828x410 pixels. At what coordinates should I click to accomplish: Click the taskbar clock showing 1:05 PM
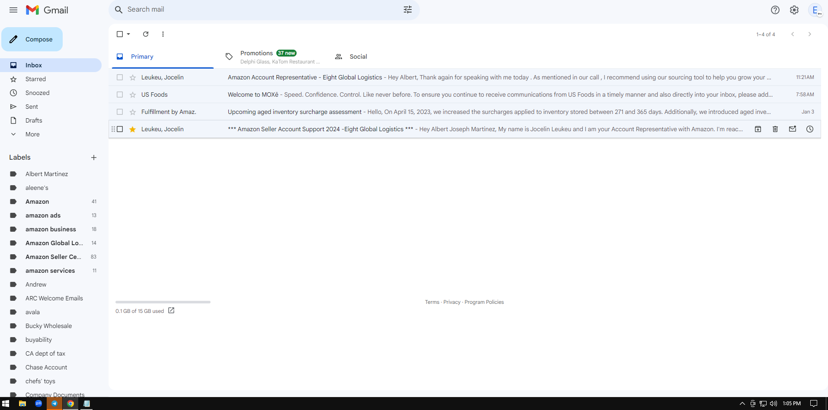792,404
